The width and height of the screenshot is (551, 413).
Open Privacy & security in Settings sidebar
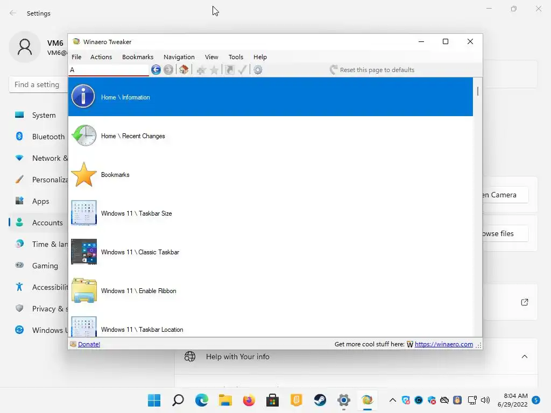39,309
